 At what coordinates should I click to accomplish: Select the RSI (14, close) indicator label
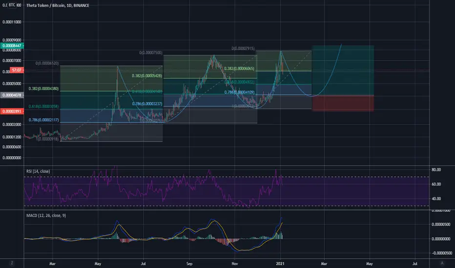(x=38, y=171)
